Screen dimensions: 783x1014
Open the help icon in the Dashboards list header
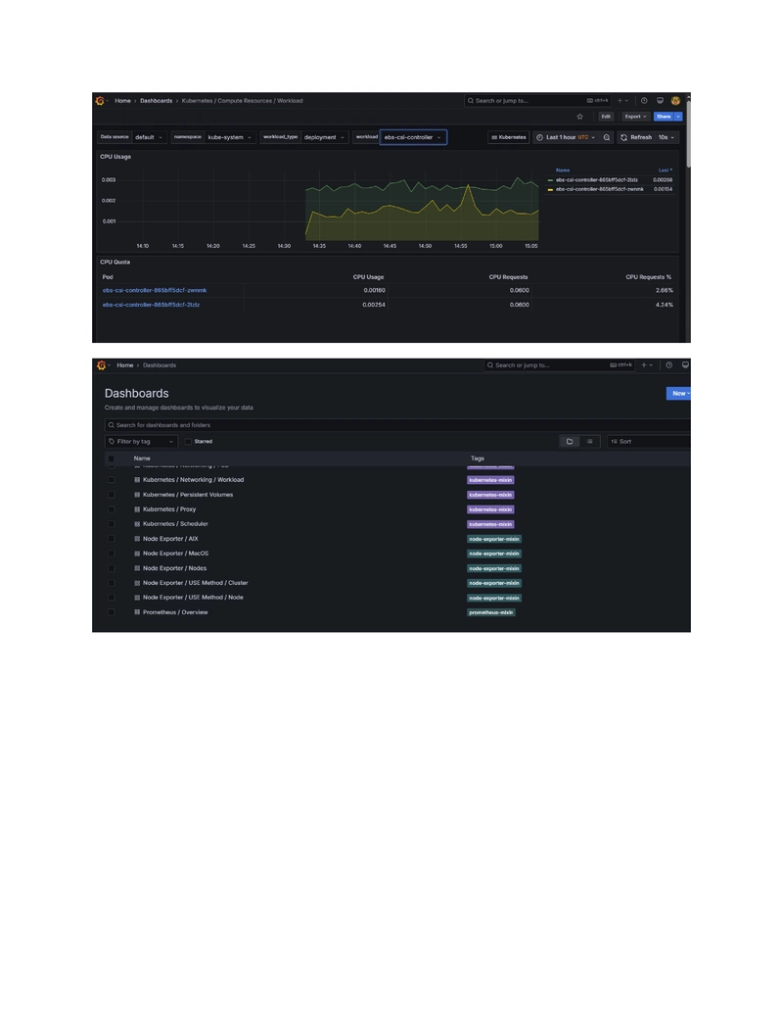(668, 365)
